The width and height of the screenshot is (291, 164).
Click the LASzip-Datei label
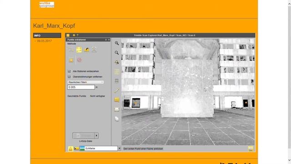[x=85, y=141]
